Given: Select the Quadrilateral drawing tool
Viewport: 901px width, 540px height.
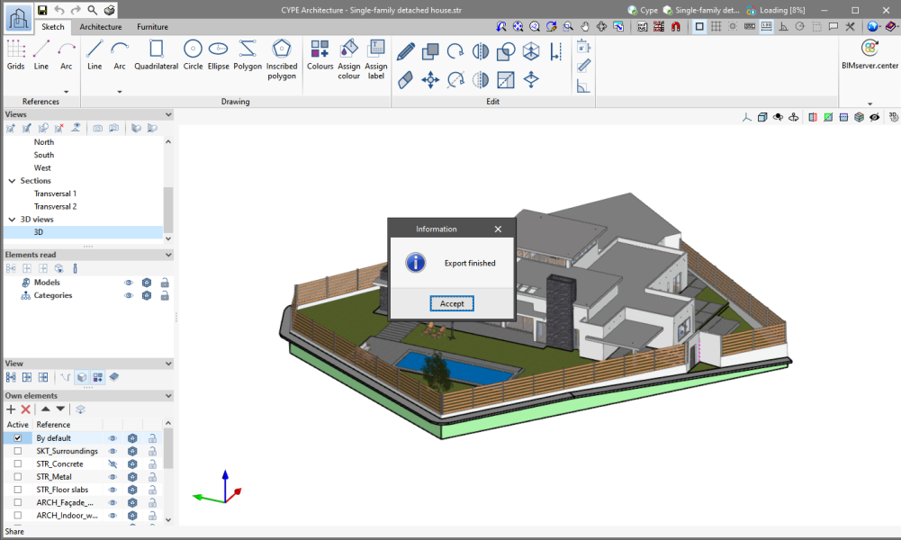Looking at the screenshot, I should coord(157,55).
